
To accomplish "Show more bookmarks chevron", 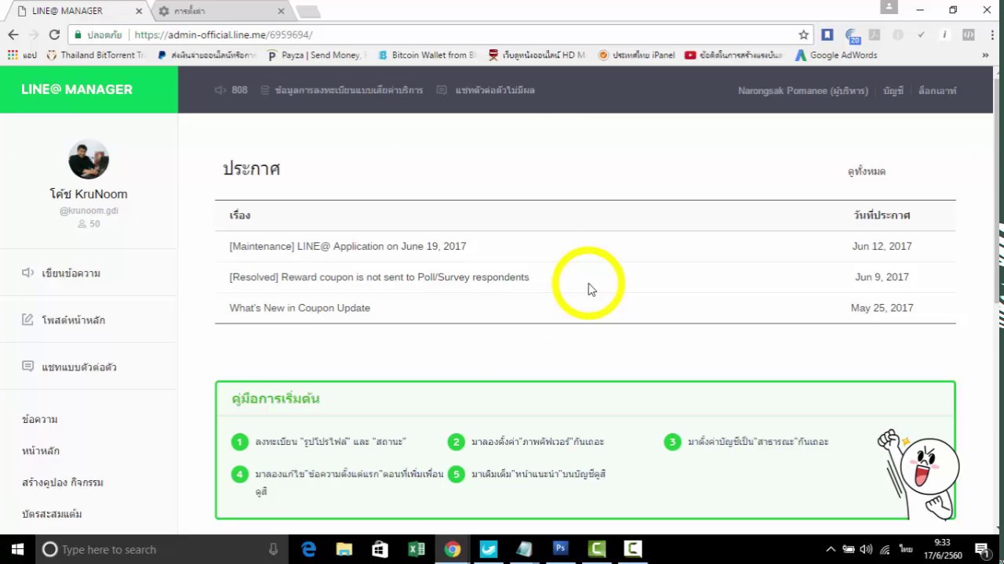I will 985,55.
